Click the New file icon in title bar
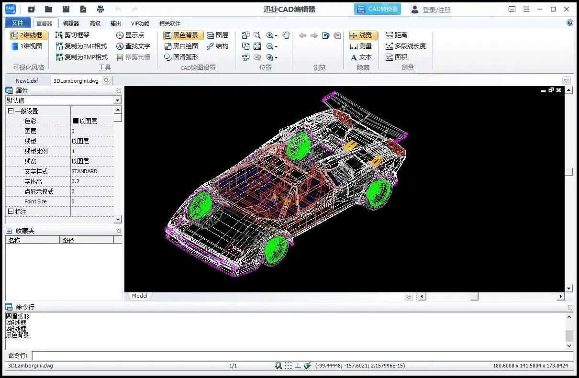Viewport: 579px width, 378px height. (32, 9)
